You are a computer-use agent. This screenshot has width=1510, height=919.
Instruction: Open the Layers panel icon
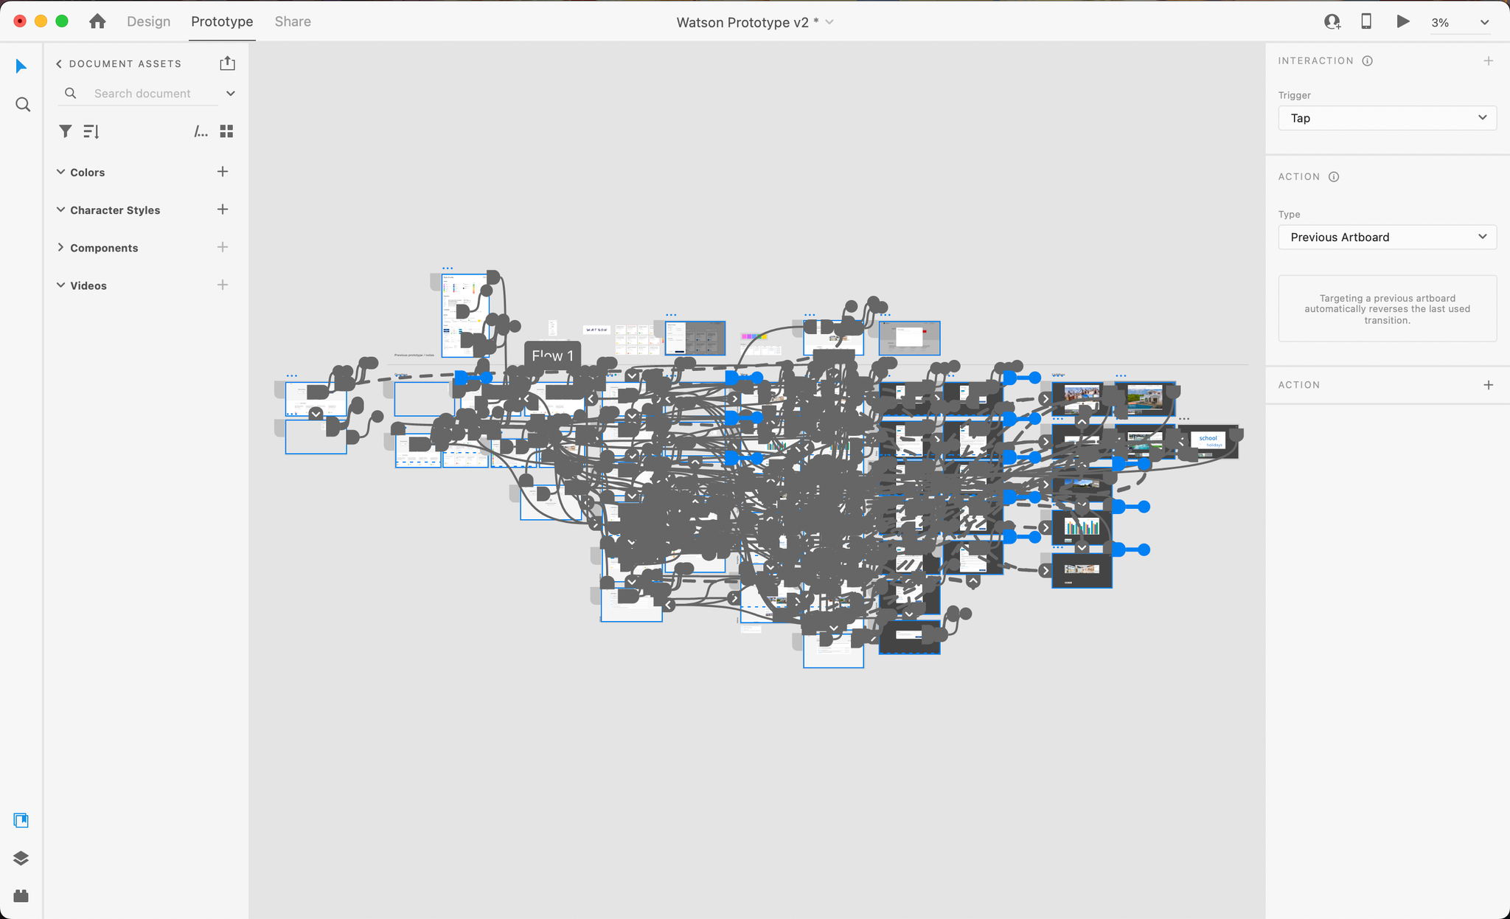tap(21, 858)
